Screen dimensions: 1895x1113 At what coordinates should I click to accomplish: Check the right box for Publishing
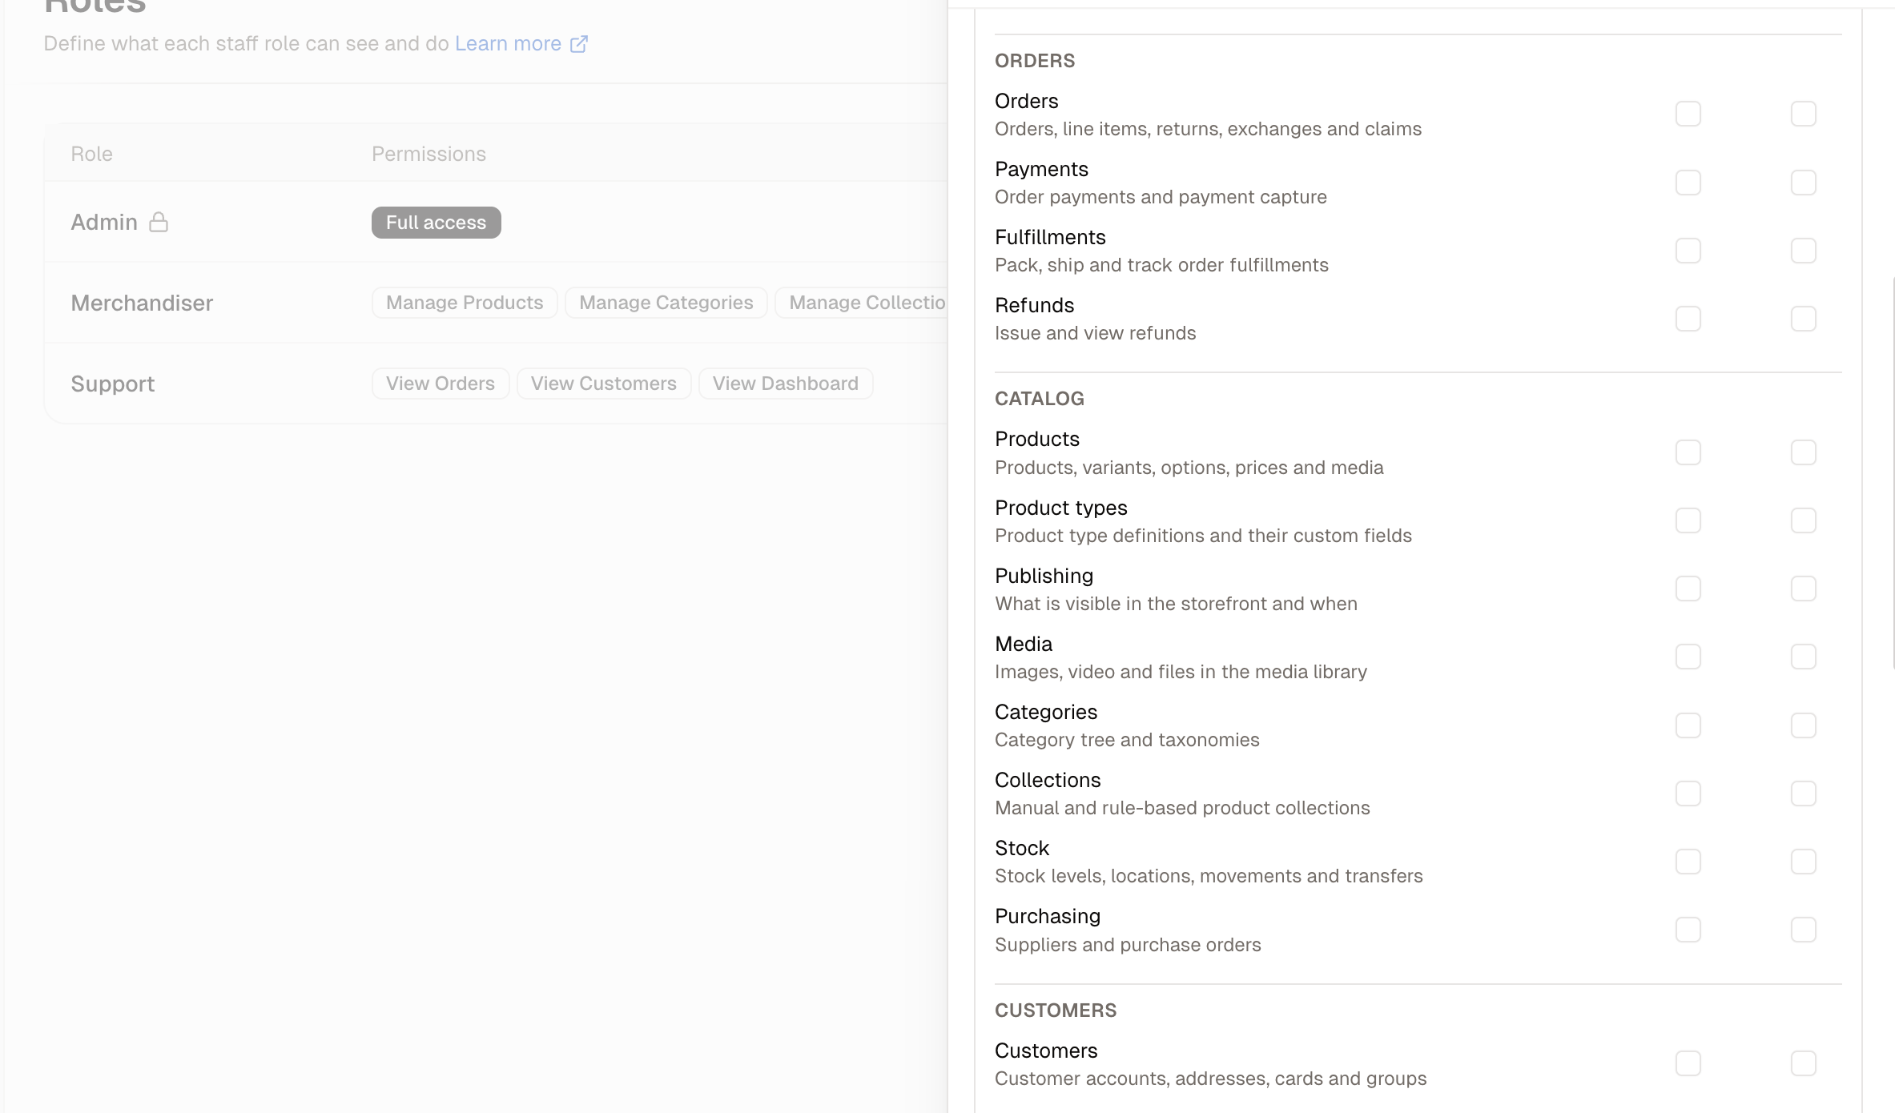coord(1804,589)
